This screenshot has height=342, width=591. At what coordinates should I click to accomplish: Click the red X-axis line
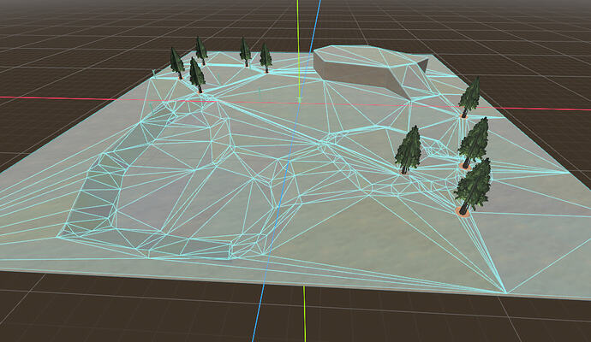tap(57, 98)
